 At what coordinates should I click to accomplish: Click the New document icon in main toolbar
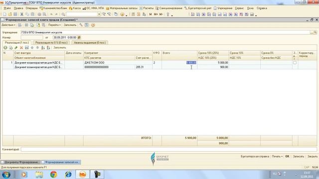pyautogui.click(x=4, y=14)
